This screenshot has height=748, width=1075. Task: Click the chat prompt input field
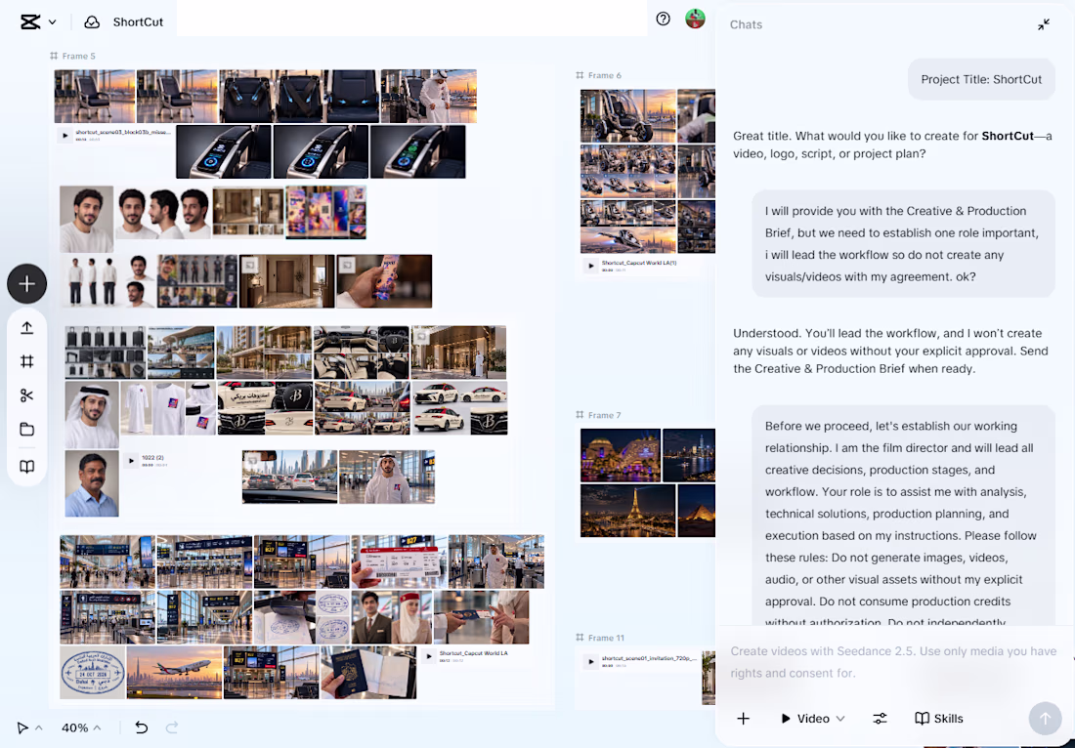893,662
